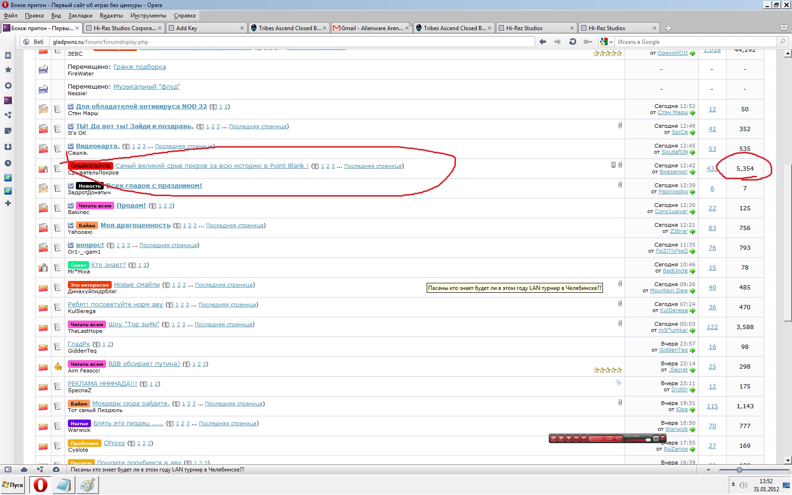Open the closed tabs trash icon
This screenshot has height=495, width=792.
tap(783, 28)
